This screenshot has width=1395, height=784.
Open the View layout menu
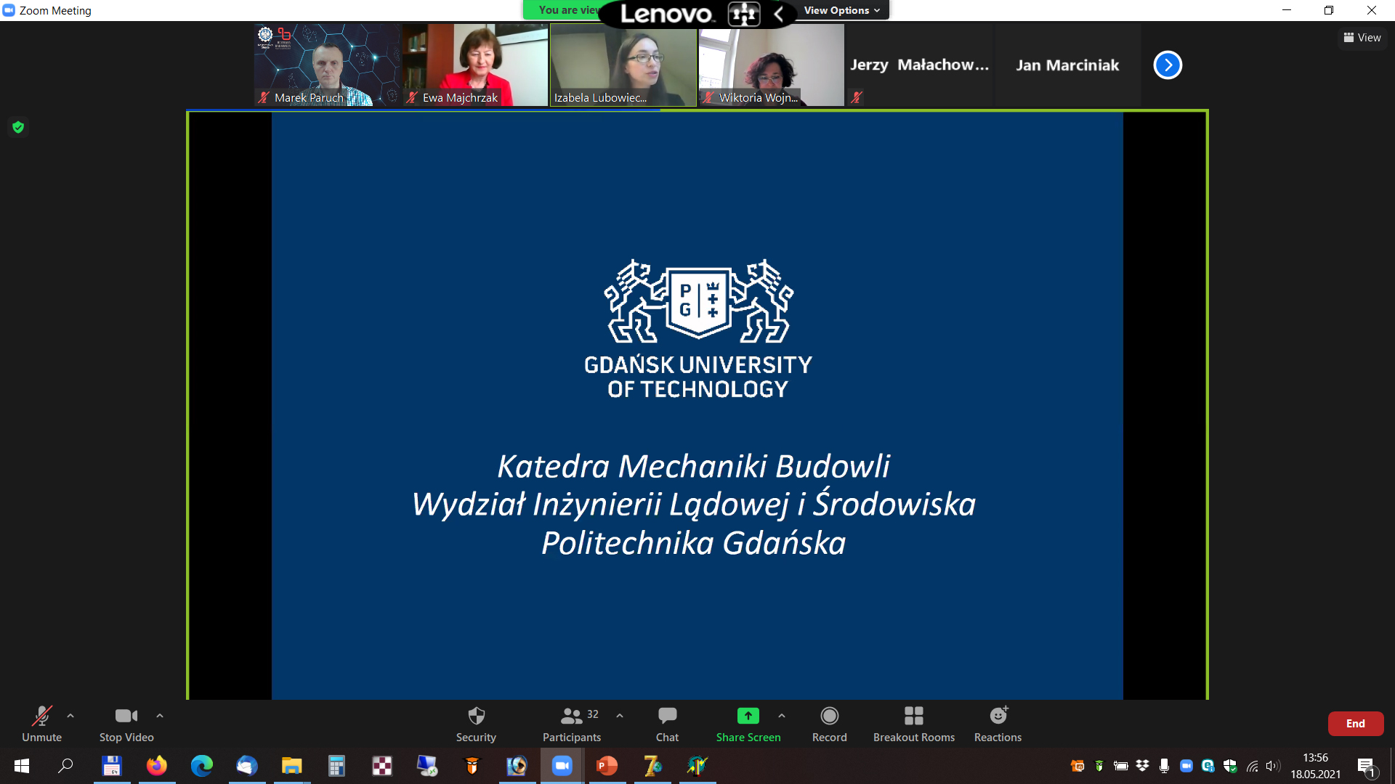(x=1362, y=38)
